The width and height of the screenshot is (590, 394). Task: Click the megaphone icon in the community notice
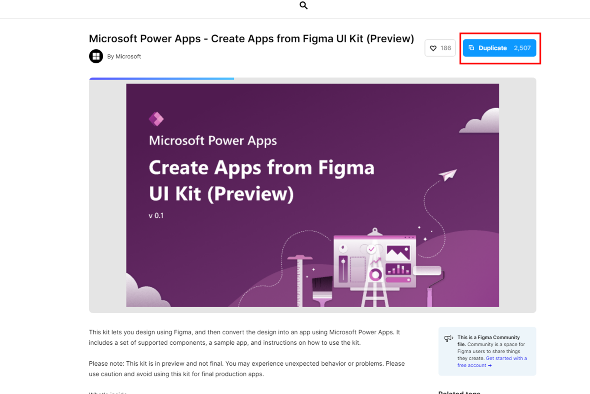[x=449, y=338]
